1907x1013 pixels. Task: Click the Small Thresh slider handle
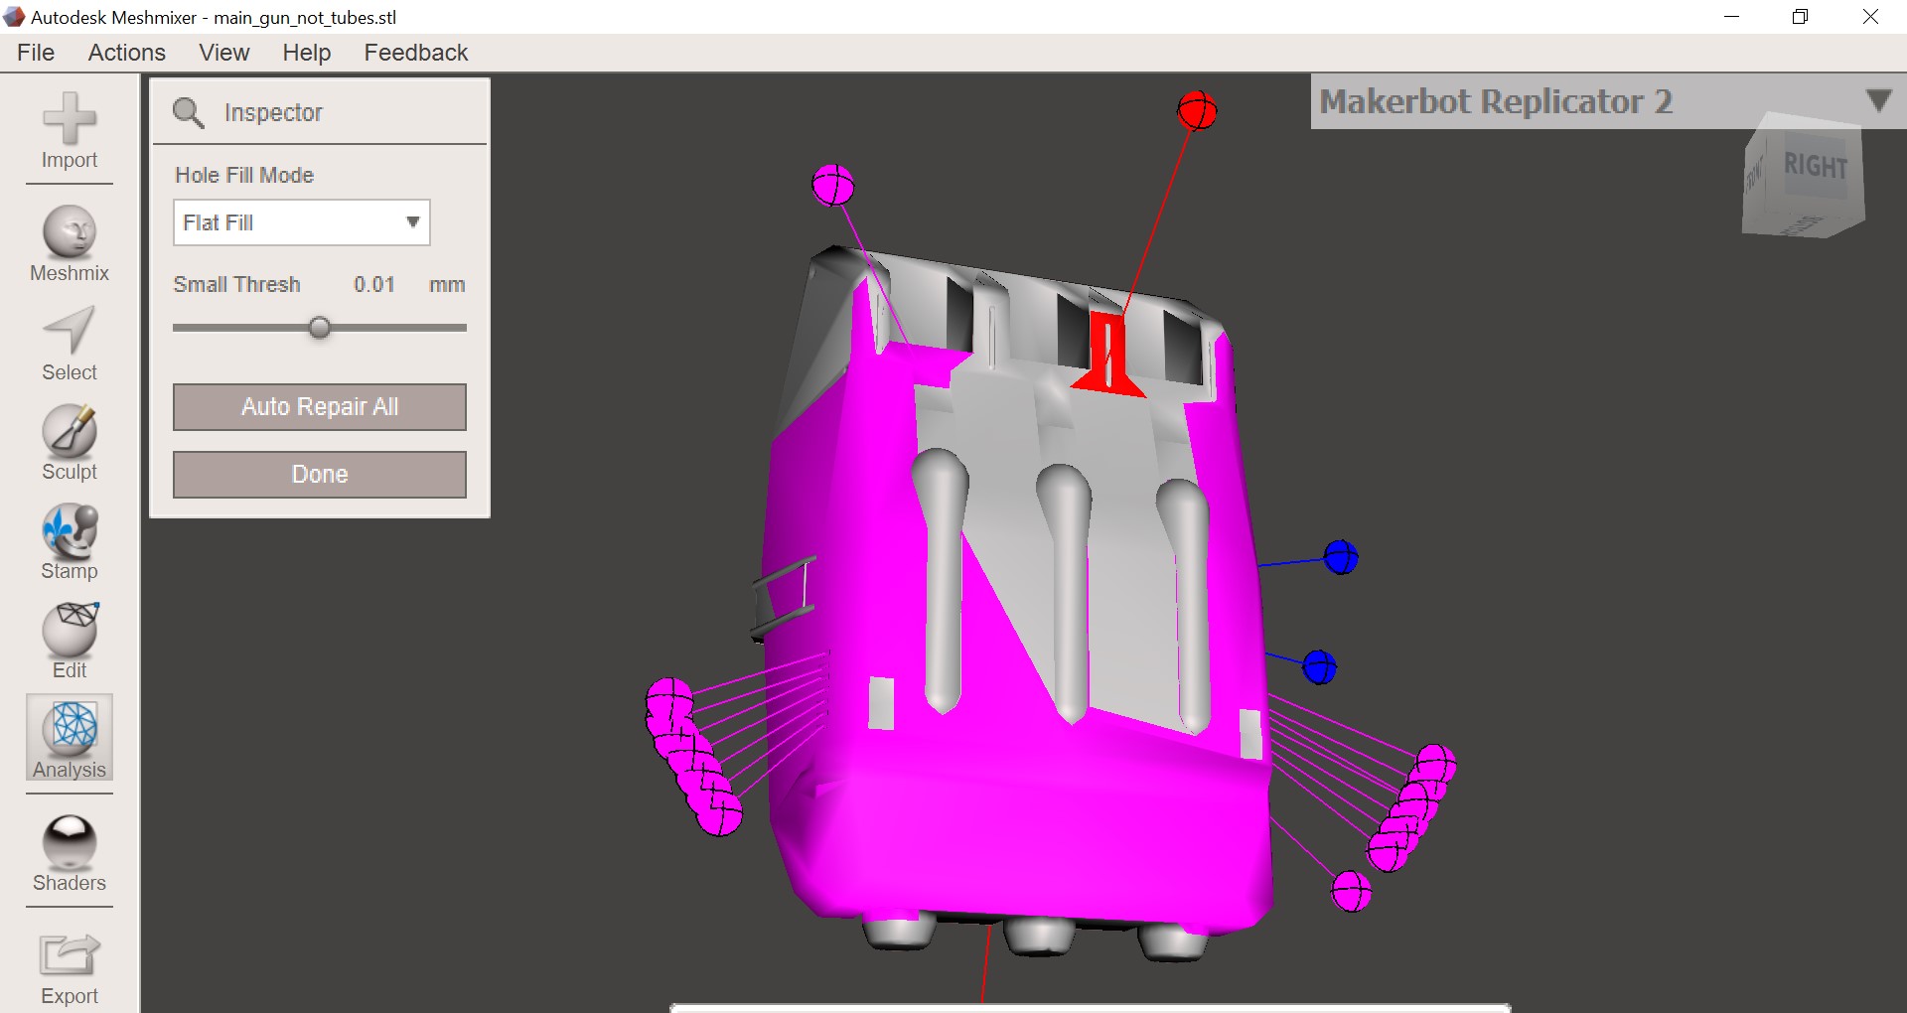click(319, 328)
